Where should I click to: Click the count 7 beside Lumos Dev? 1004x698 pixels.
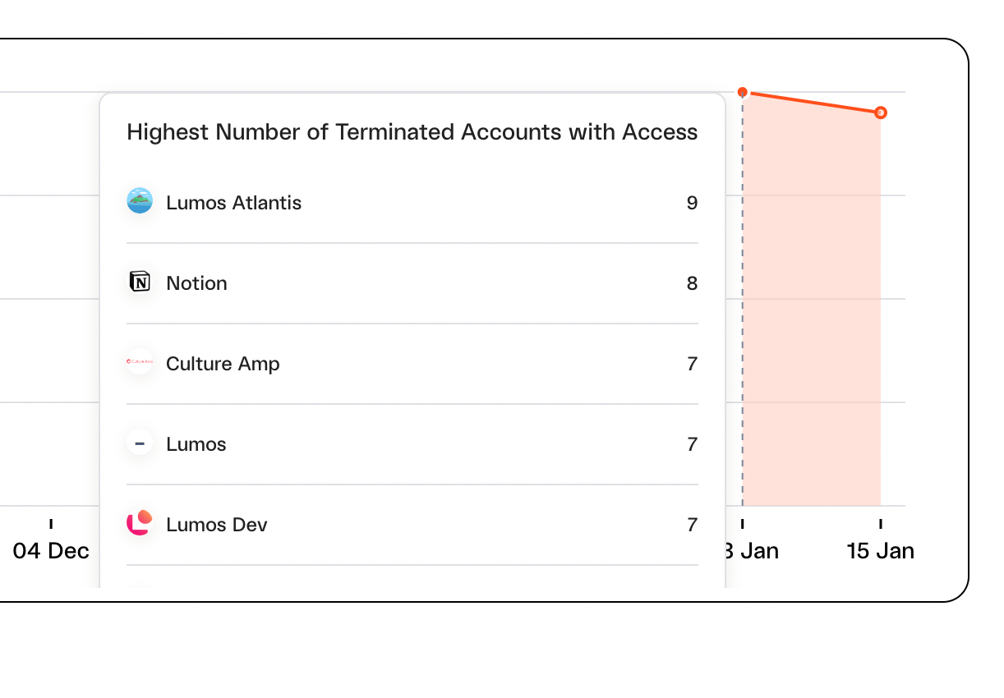693,525
